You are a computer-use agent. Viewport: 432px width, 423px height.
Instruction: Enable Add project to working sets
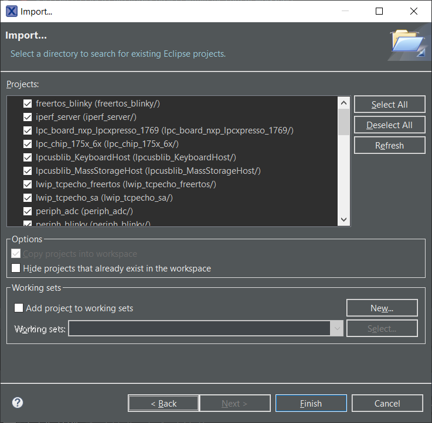point(19,308)
